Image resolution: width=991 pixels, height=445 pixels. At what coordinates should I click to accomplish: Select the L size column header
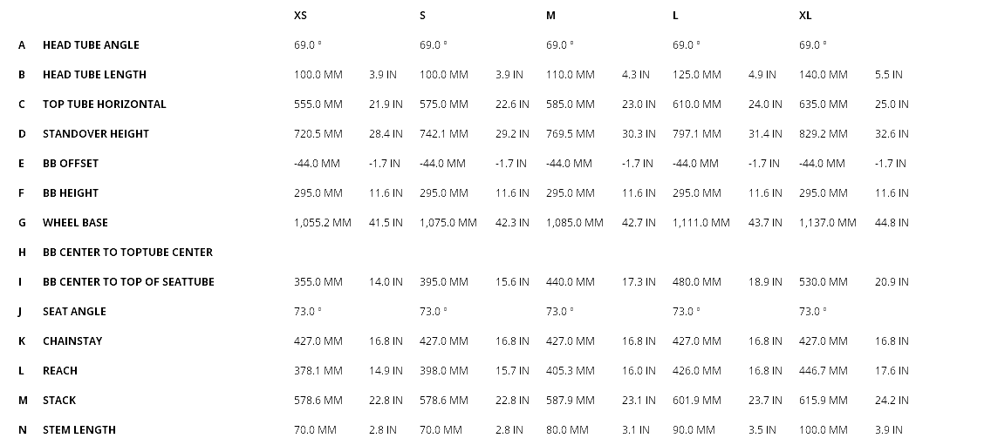676,16
